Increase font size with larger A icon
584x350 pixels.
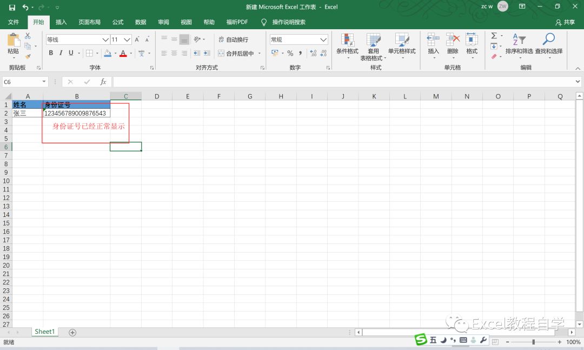[x=137, y=39]
